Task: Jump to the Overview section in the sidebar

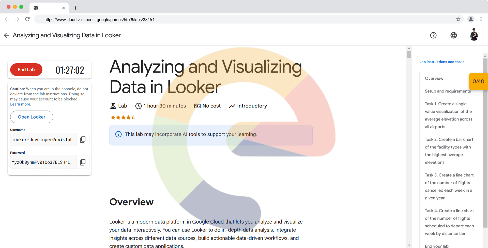Action: click(x=434, y=78)
